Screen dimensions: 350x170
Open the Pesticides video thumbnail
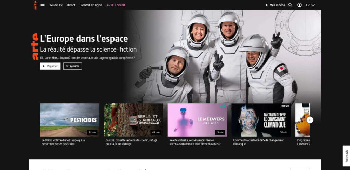(x=70, y=120)
